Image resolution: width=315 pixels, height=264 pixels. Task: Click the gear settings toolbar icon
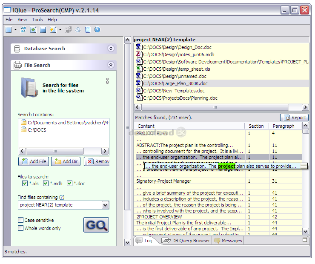78,30
